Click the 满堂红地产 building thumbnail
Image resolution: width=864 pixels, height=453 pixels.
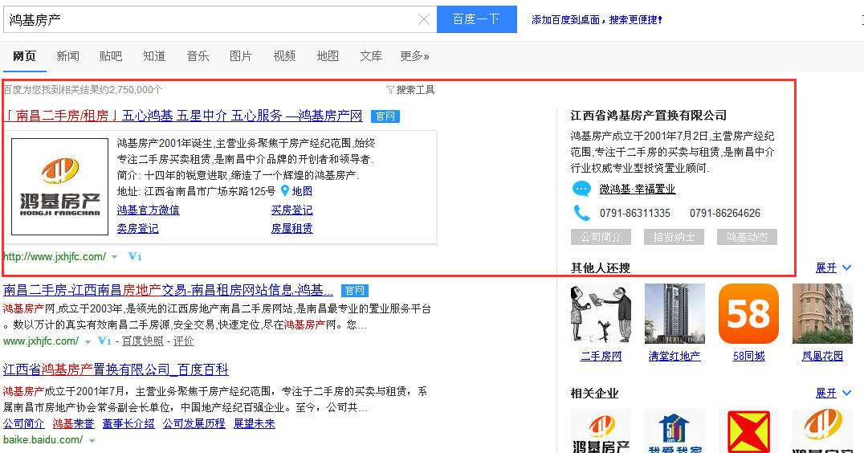point(675,314)
